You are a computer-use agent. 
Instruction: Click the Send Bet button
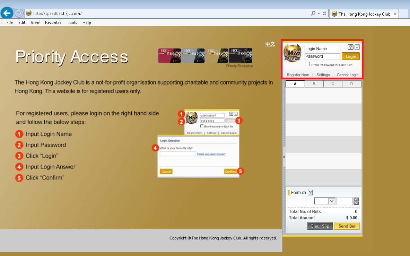point(347,226)
